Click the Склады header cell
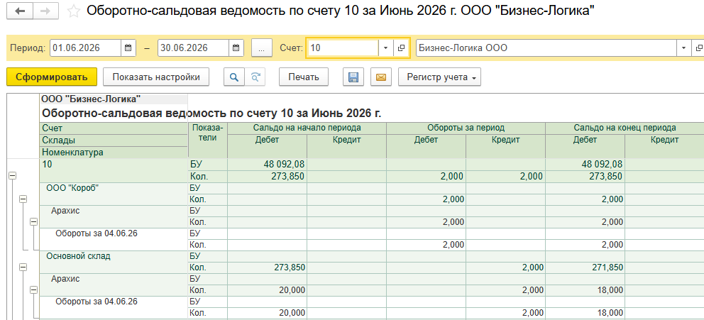 pos(114,140)
